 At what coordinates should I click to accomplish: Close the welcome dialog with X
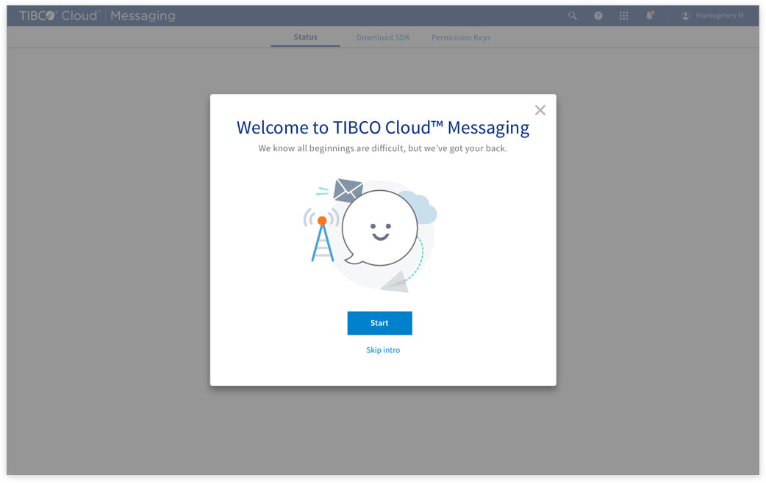540,110
